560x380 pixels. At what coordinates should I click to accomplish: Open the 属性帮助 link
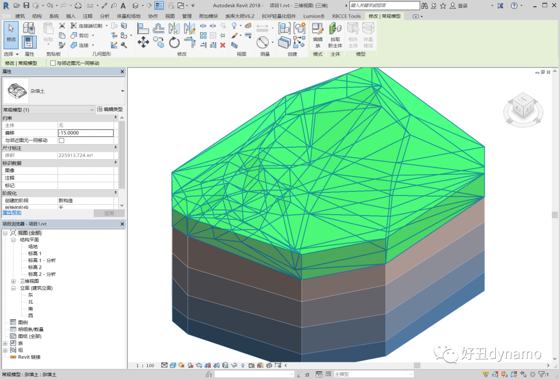(12, 213)
